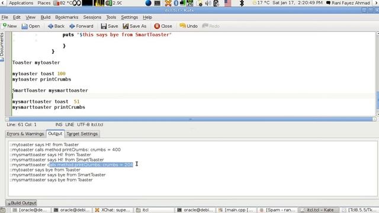This screenshot has width=379, height=213.
Task: Switch to XChat taskbar window
Action: tap(113, 210)
